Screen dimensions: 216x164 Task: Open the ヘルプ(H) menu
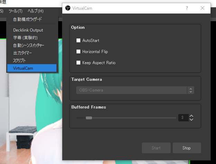tap(36, 11)
